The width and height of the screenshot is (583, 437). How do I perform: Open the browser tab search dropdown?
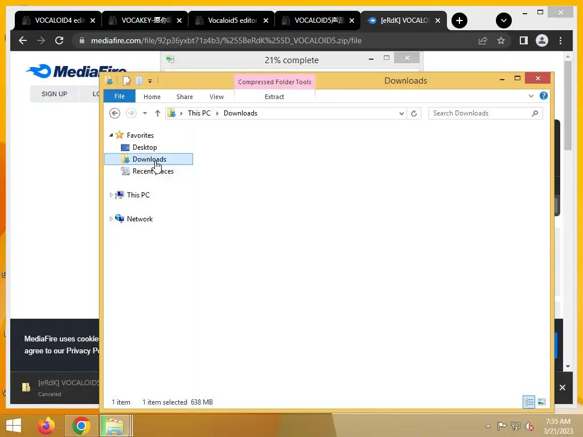pyautogui.click(x=503, y=20)
